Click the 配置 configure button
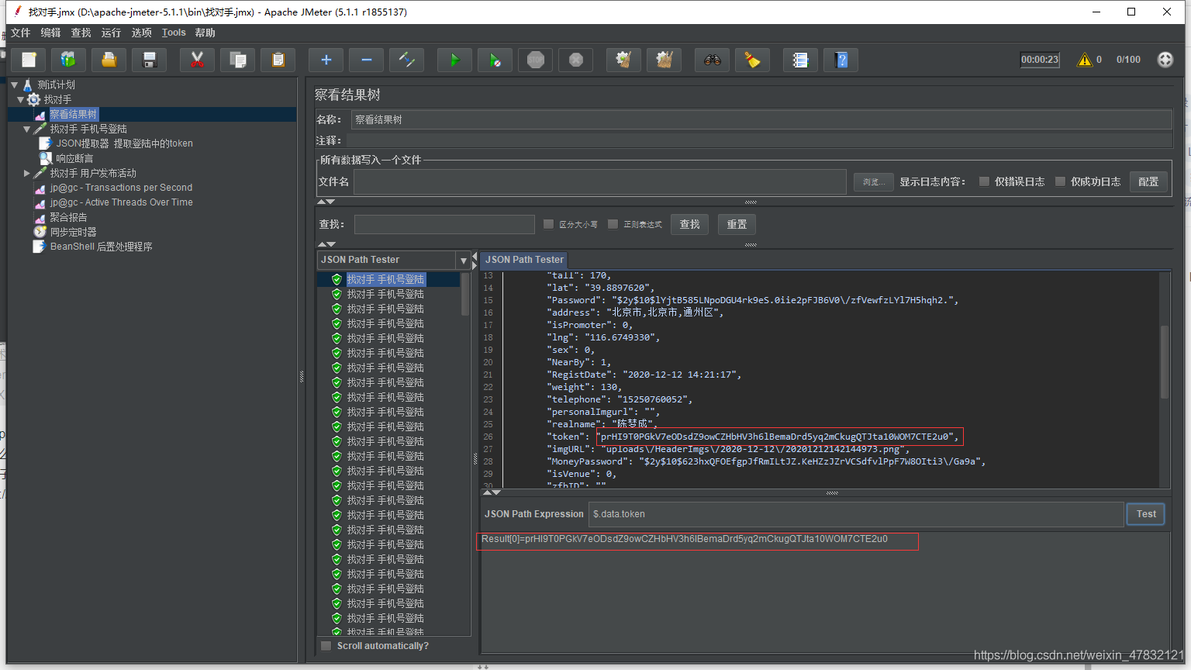 click(1148, 181)
